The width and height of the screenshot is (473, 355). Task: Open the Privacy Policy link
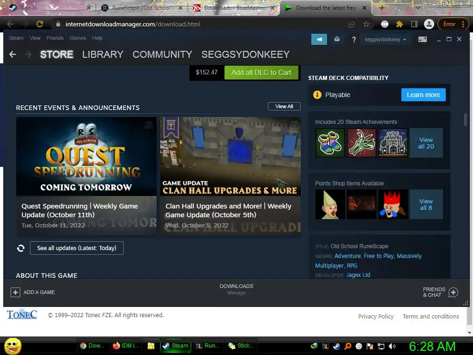click(376, 316)
